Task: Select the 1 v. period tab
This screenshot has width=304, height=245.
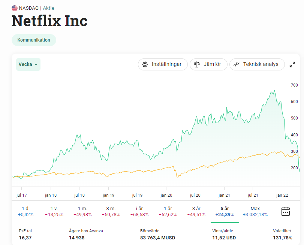Action: point(54,211)
